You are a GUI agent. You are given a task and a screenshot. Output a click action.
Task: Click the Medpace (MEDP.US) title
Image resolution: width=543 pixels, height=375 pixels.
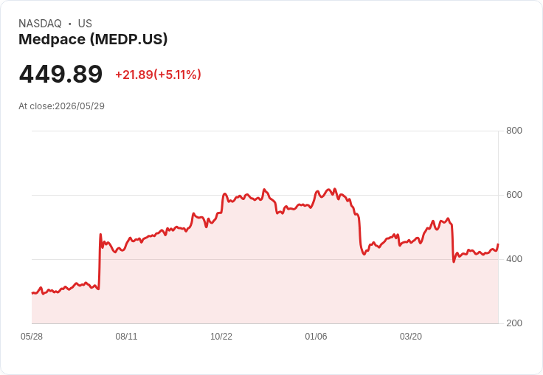click(93, 39)
